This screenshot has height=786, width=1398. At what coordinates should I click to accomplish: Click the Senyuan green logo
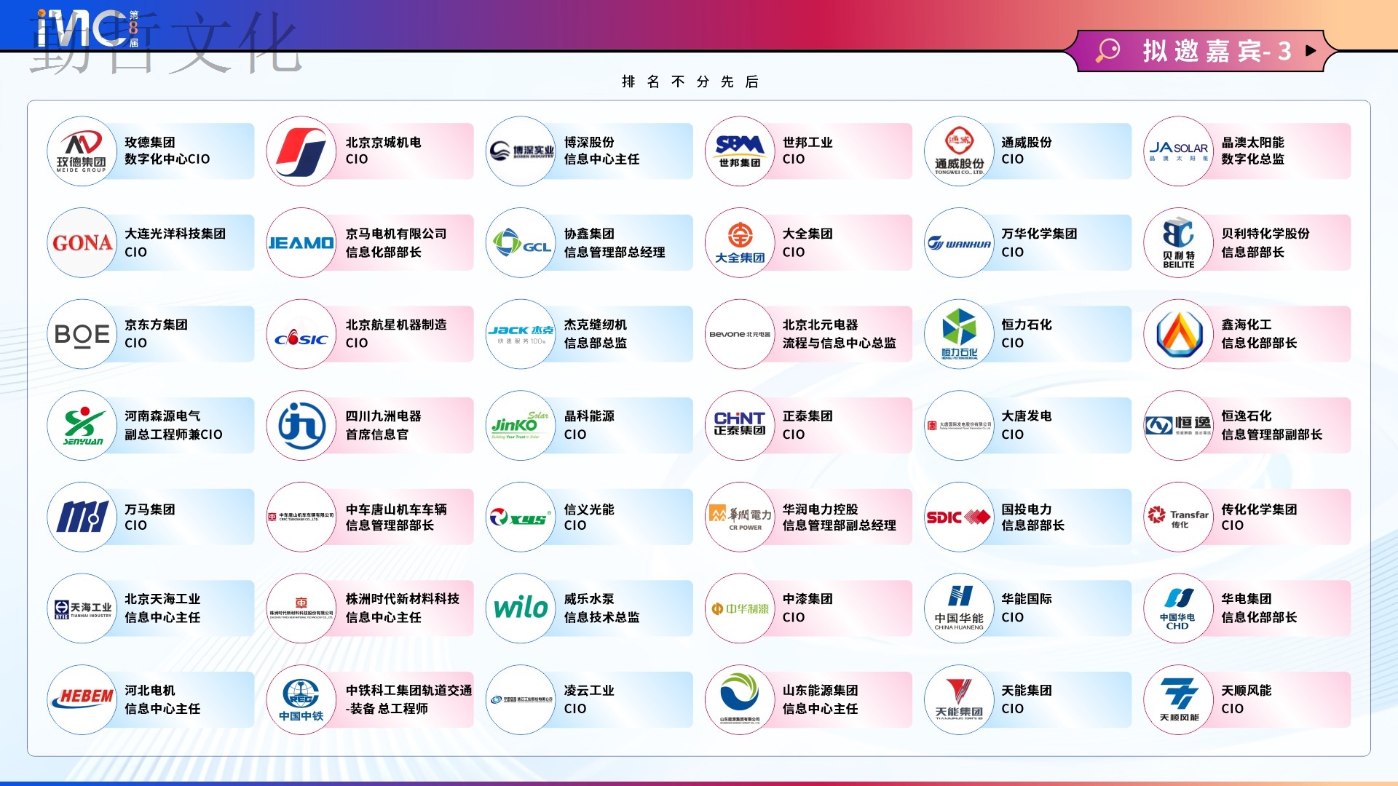tap(82, 426)
